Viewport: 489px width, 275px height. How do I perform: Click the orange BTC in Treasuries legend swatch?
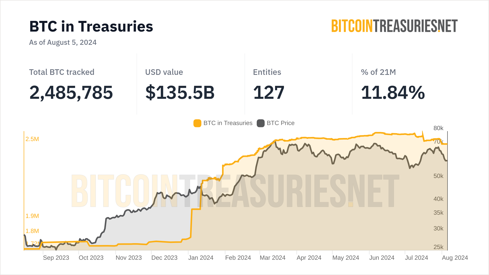tap(197, 123)
